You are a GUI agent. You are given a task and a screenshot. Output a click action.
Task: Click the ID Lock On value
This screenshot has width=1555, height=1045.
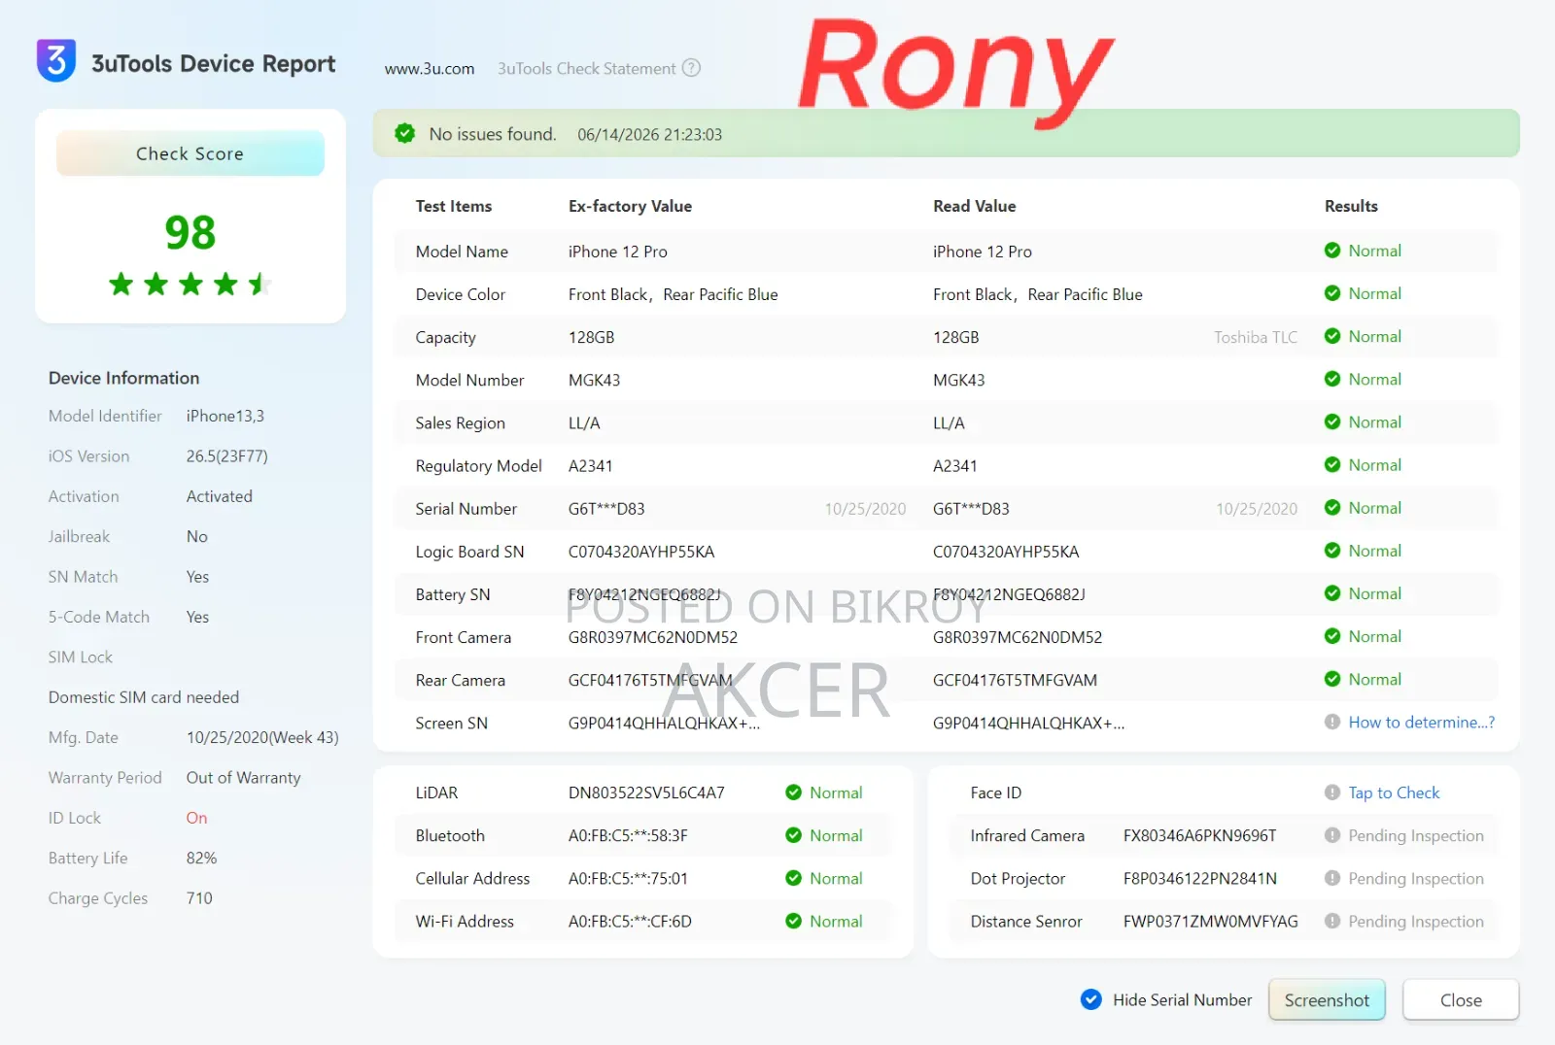tap(196, 818)
